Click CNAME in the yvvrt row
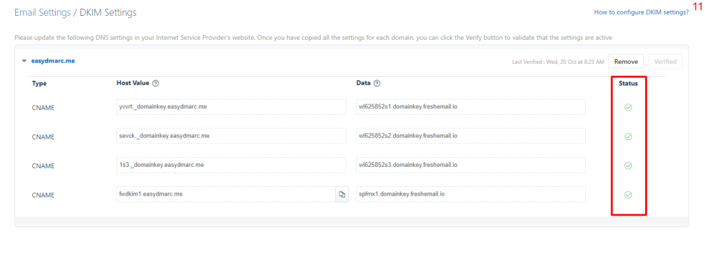 [43, 108]
